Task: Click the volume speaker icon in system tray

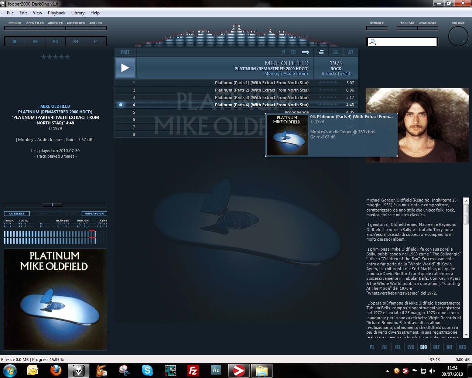Action: point(432,371)
